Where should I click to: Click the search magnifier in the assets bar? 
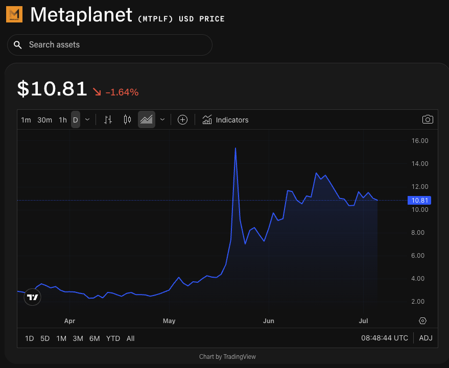coord(18,45)
